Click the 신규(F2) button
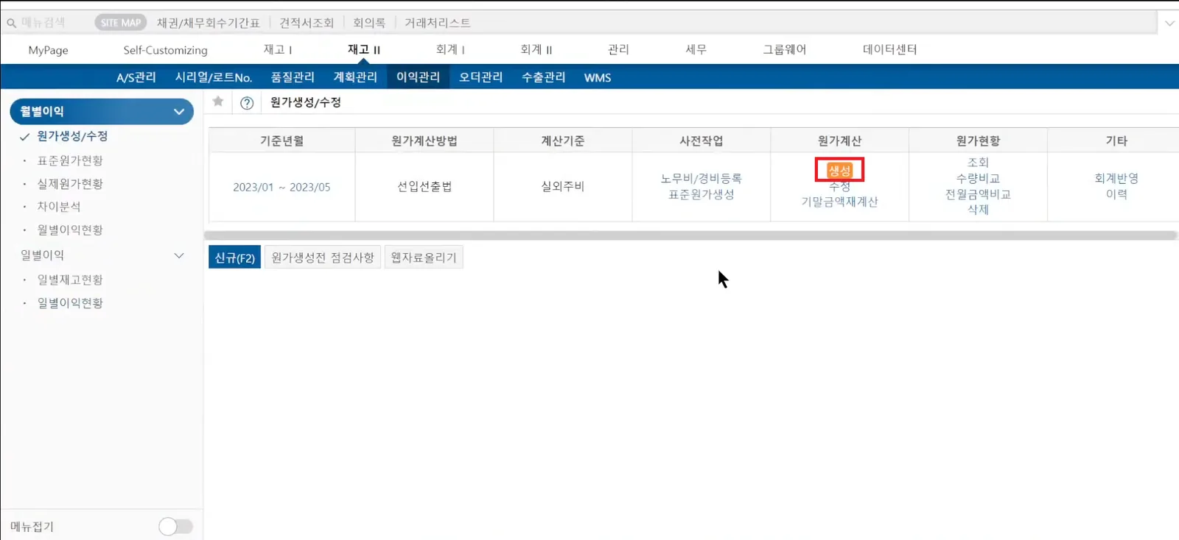1179x540 pixels. tap(234, 257)
